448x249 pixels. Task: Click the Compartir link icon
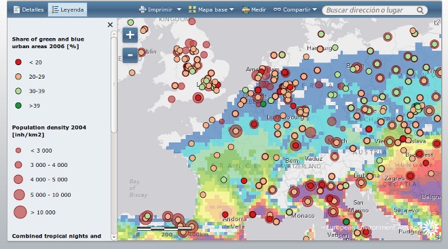pos(277,9)
